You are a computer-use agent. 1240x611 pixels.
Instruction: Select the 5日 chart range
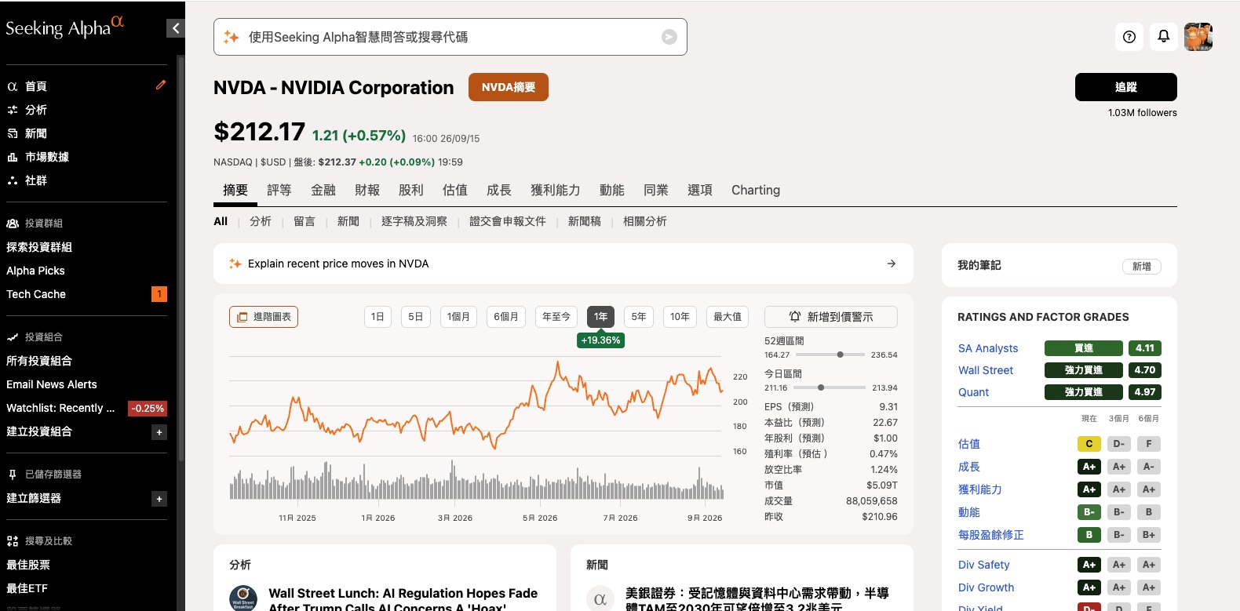point(416,317)
